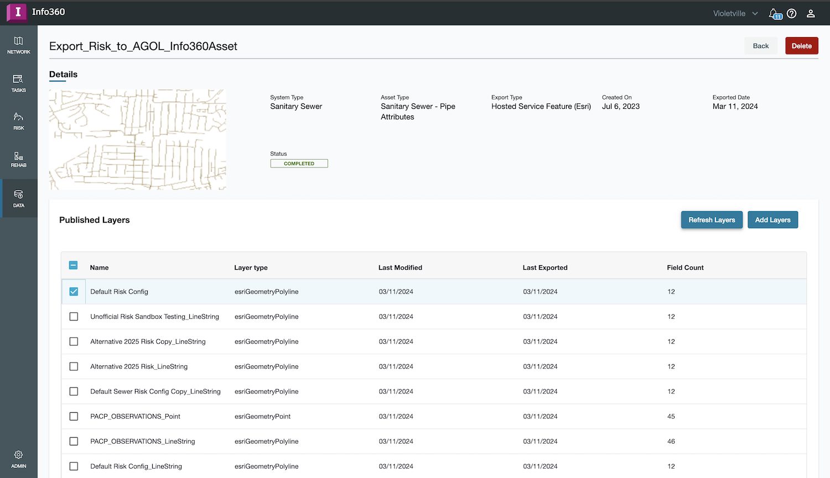Image resolution: width=830 pixels, height=478 pixels.
Task: Open the Rehab panel from the sidebar
Action: [x=19, y=160]
